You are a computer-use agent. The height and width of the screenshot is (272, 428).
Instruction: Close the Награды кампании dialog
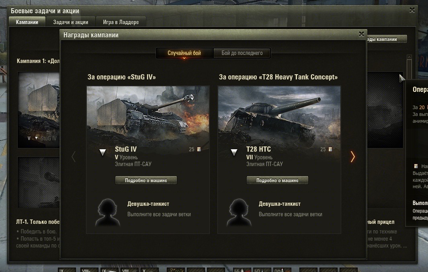tap(361, 34)
